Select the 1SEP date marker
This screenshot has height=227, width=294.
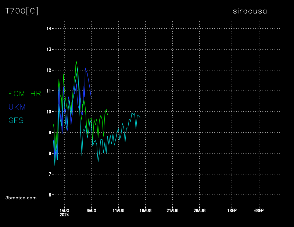click(232, 211)
